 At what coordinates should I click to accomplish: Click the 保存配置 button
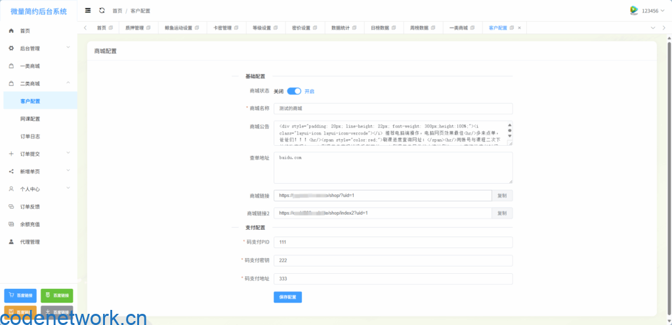point(287,297)
